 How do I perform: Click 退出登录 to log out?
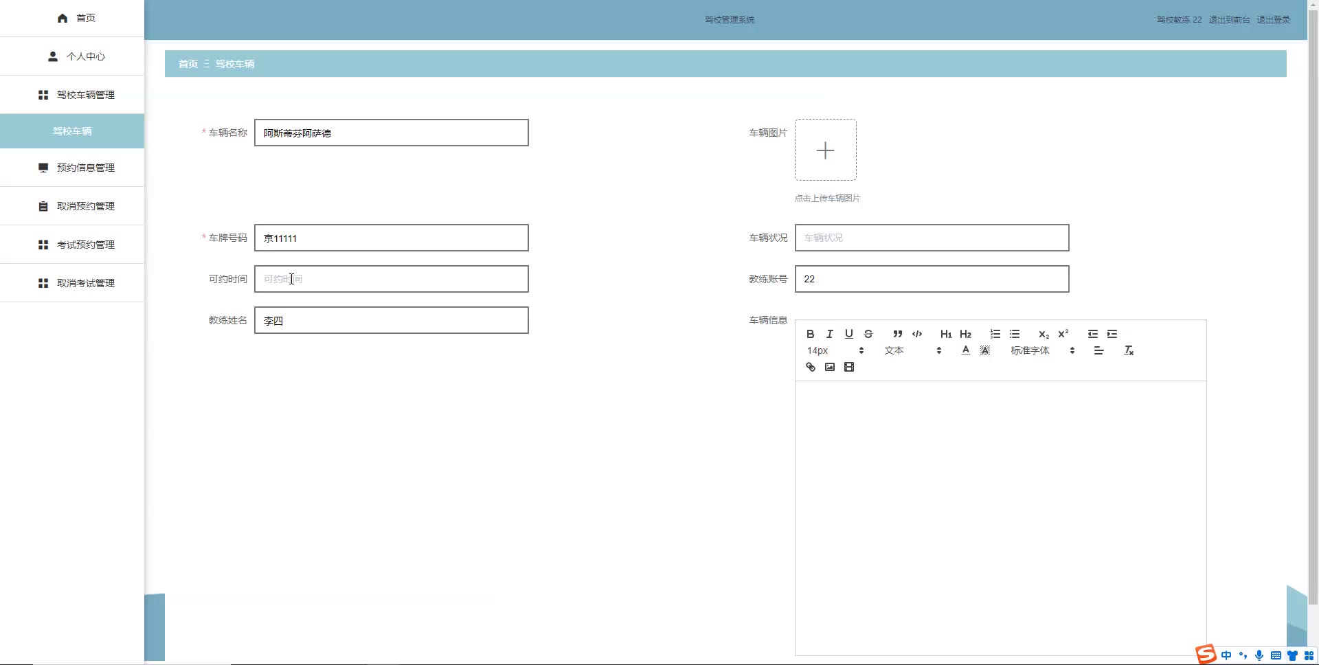(x=1274, y=20)
